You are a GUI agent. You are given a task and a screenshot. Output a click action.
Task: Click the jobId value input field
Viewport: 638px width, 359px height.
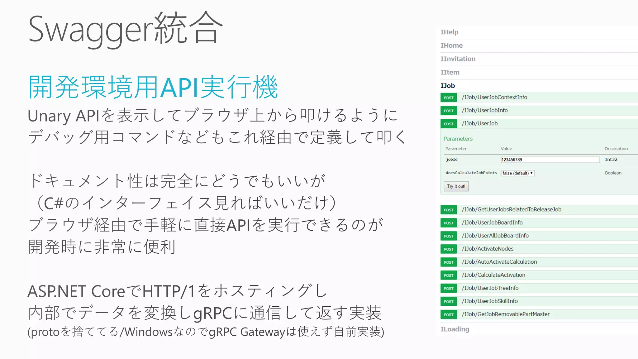click(x=550, y=160)
